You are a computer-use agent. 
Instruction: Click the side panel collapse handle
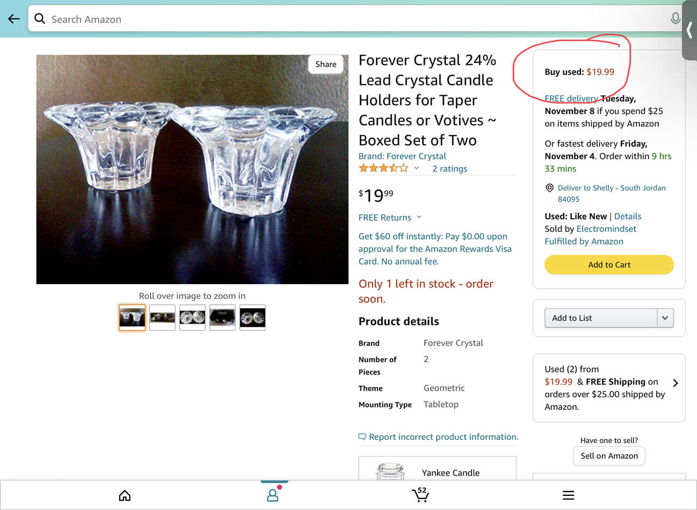click(689, 30)
